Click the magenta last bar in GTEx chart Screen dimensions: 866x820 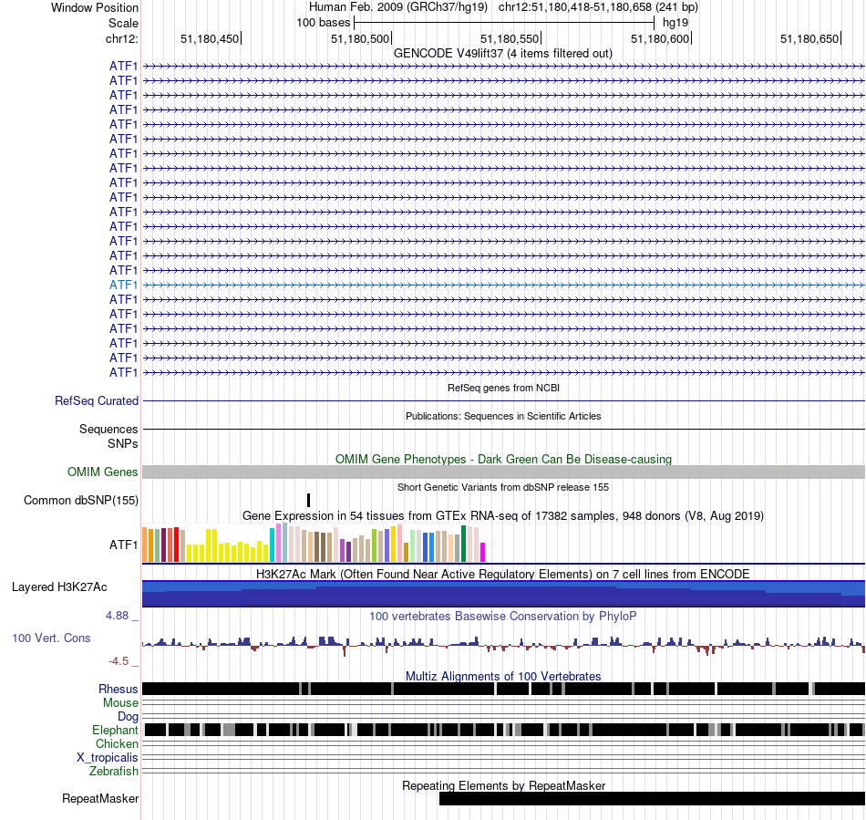482,553
